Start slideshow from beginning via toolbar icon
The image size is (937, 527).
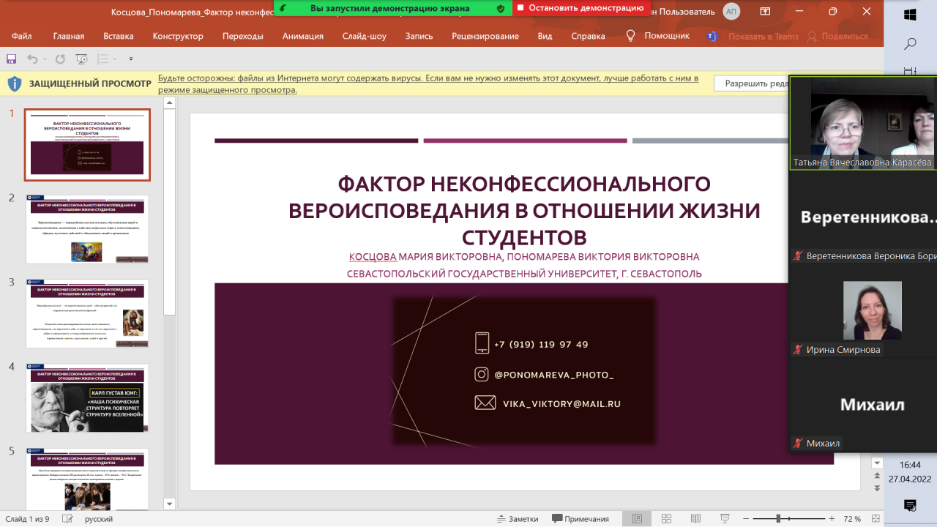pos(82,59)
